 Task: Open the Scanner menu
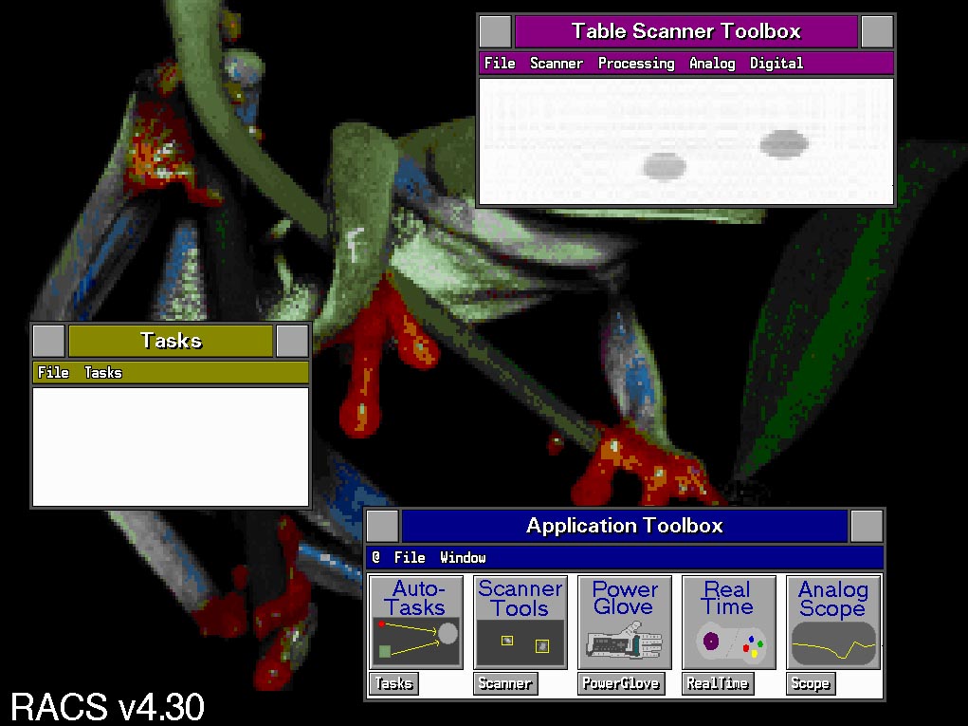[x=557, y=64]
